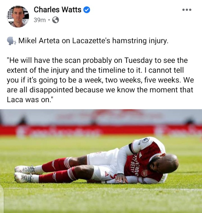Click the globe public privacy icon
The height and width of the screenshot is (213, 202).
click(x=55, y=20)
